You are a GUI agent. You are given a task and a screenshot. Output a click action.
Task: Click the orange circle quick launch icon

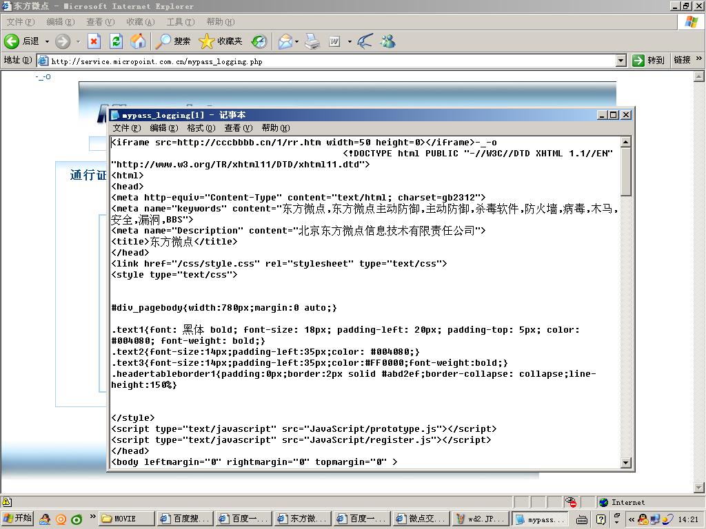tap(61, 519)
